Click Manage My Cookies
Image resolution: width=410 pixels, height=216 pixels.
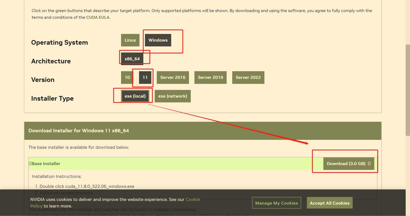tap(276, 203)
